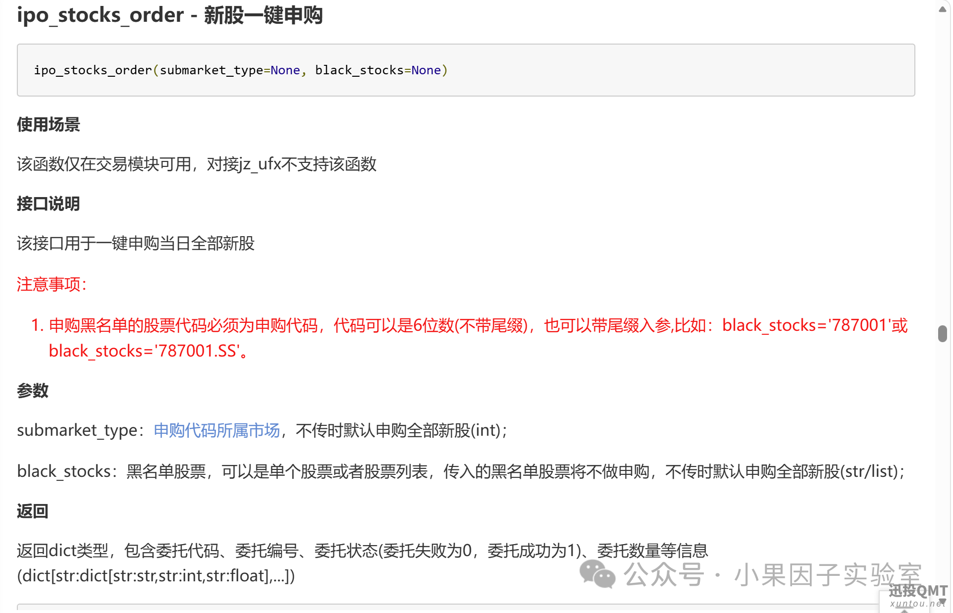The width and height of the screenshot is (953, 613).
Task: Click the 返回 heading
Action: coord(33,511)
